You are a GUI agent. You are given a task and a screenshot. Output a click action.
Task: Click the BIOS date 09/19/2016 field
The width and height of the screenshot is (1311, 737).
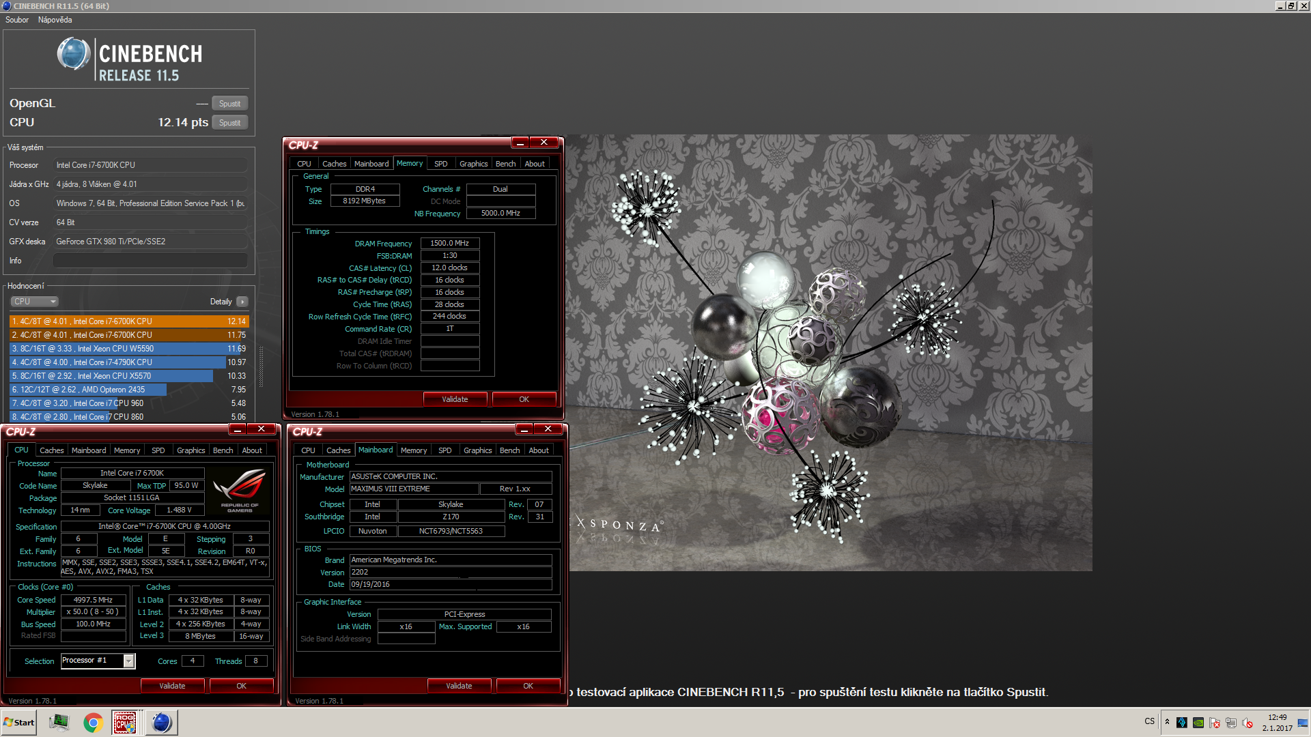point(451,585)
